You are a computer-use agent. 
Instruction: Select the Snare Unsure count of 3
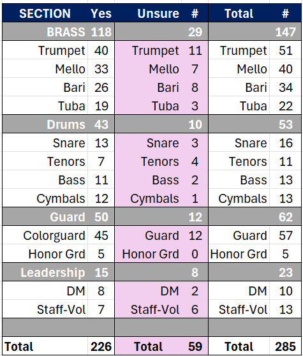[195, 143]
